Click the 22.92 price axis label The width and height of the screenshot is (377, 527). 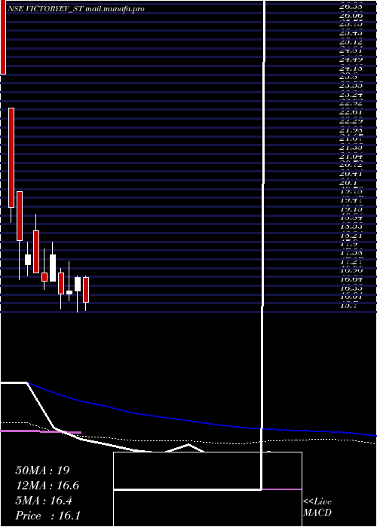point(351,104)
